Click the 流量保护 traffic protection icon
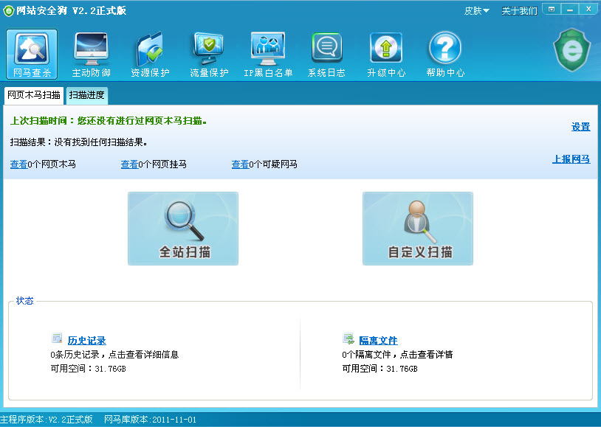This screenshot has height=427, width=601. (x=207, y=53)
